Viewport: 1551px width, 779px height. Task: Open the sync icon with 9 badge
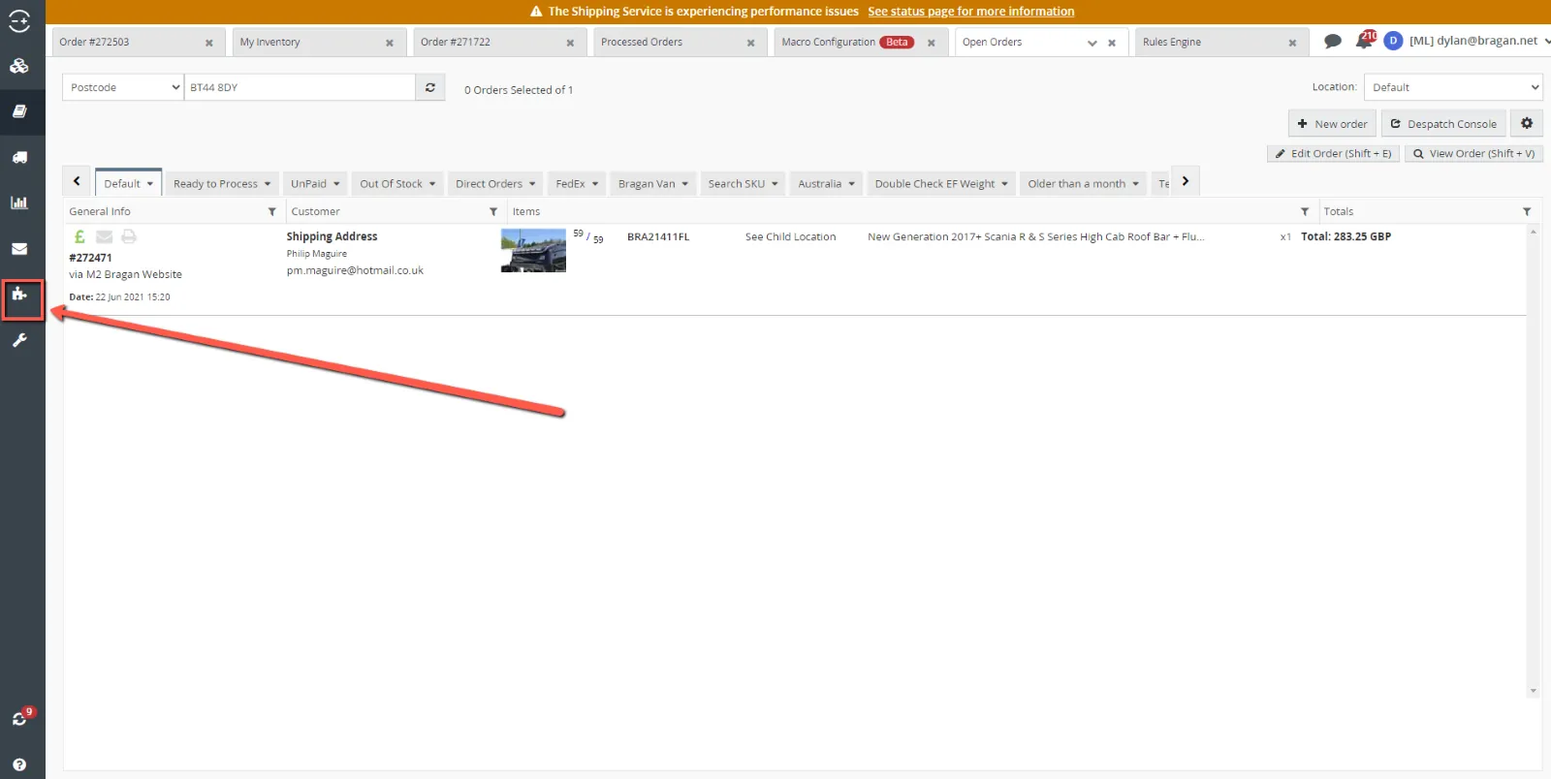[19, 719]
